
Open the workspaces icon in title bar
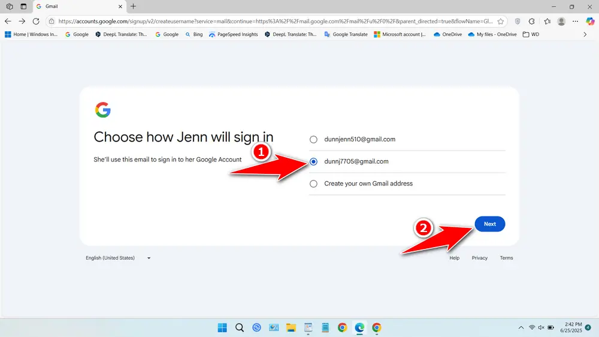tap(10, 7)
